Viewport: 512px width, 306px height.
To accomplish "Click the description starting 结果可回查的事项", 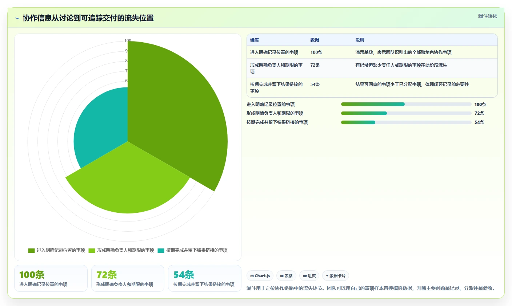I will click(412, 85).
